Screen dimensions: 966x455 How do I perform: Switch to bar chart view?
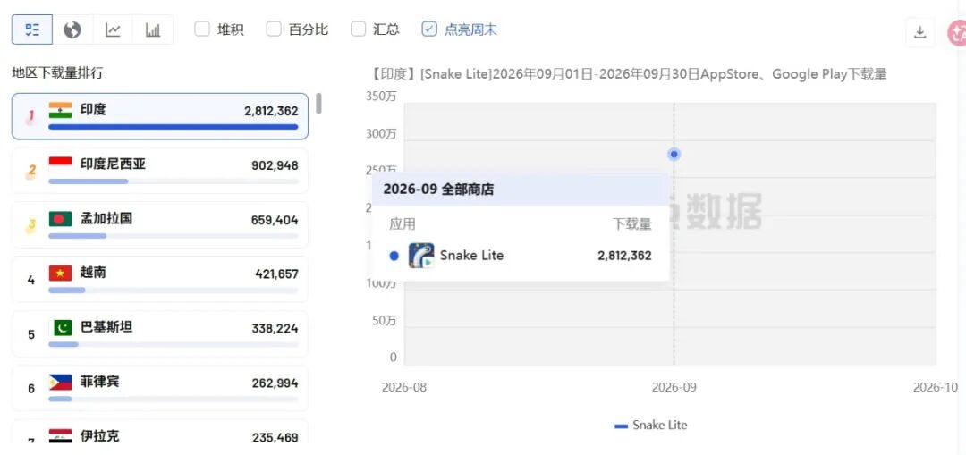(x=153, y=29)
